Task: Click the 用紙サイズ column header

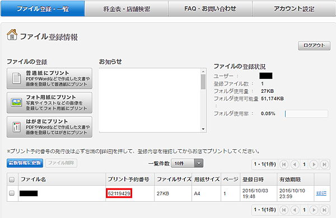Action: (x=207, y=179)
